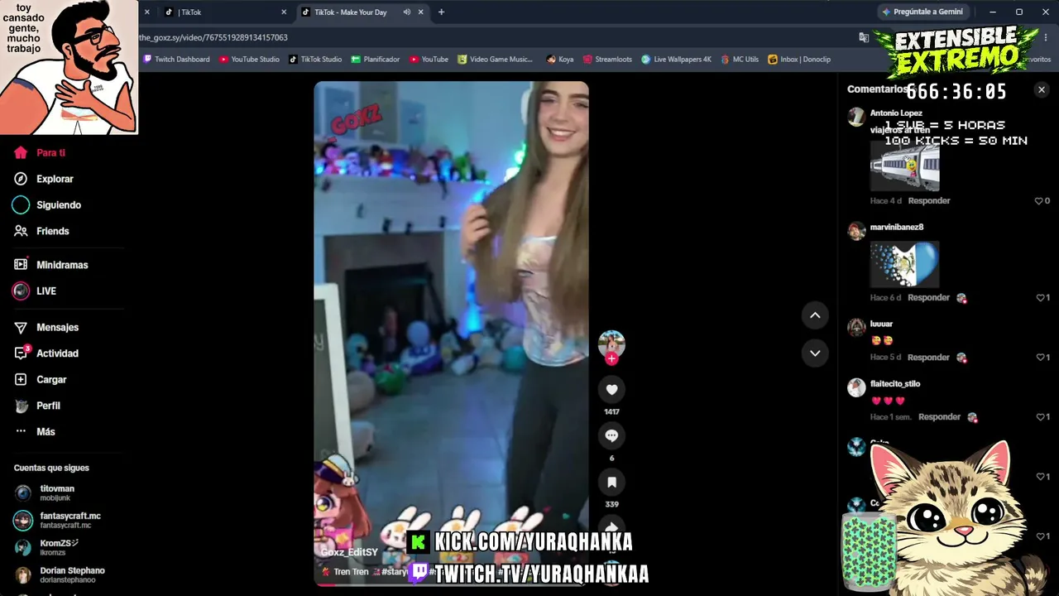Click the translate page icon in address bar
Viewport: 1059px width, 596px height.
point(864,37)
